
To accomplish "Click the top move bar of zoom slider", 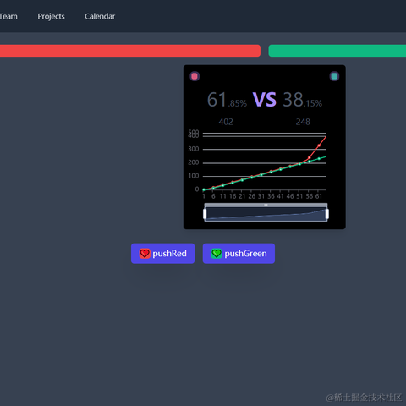I will (x=266, y=205).
